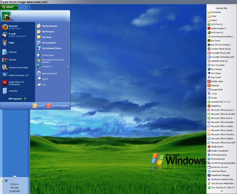This screenshot has height=194, width=237.
Task: Open the Other folder in Desktop files
Action: [212, 16]
